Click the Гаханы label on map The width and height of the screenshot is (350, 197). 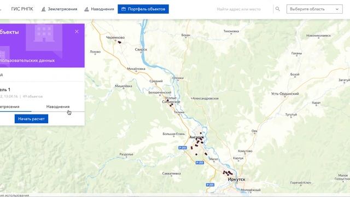coord(296,54)
